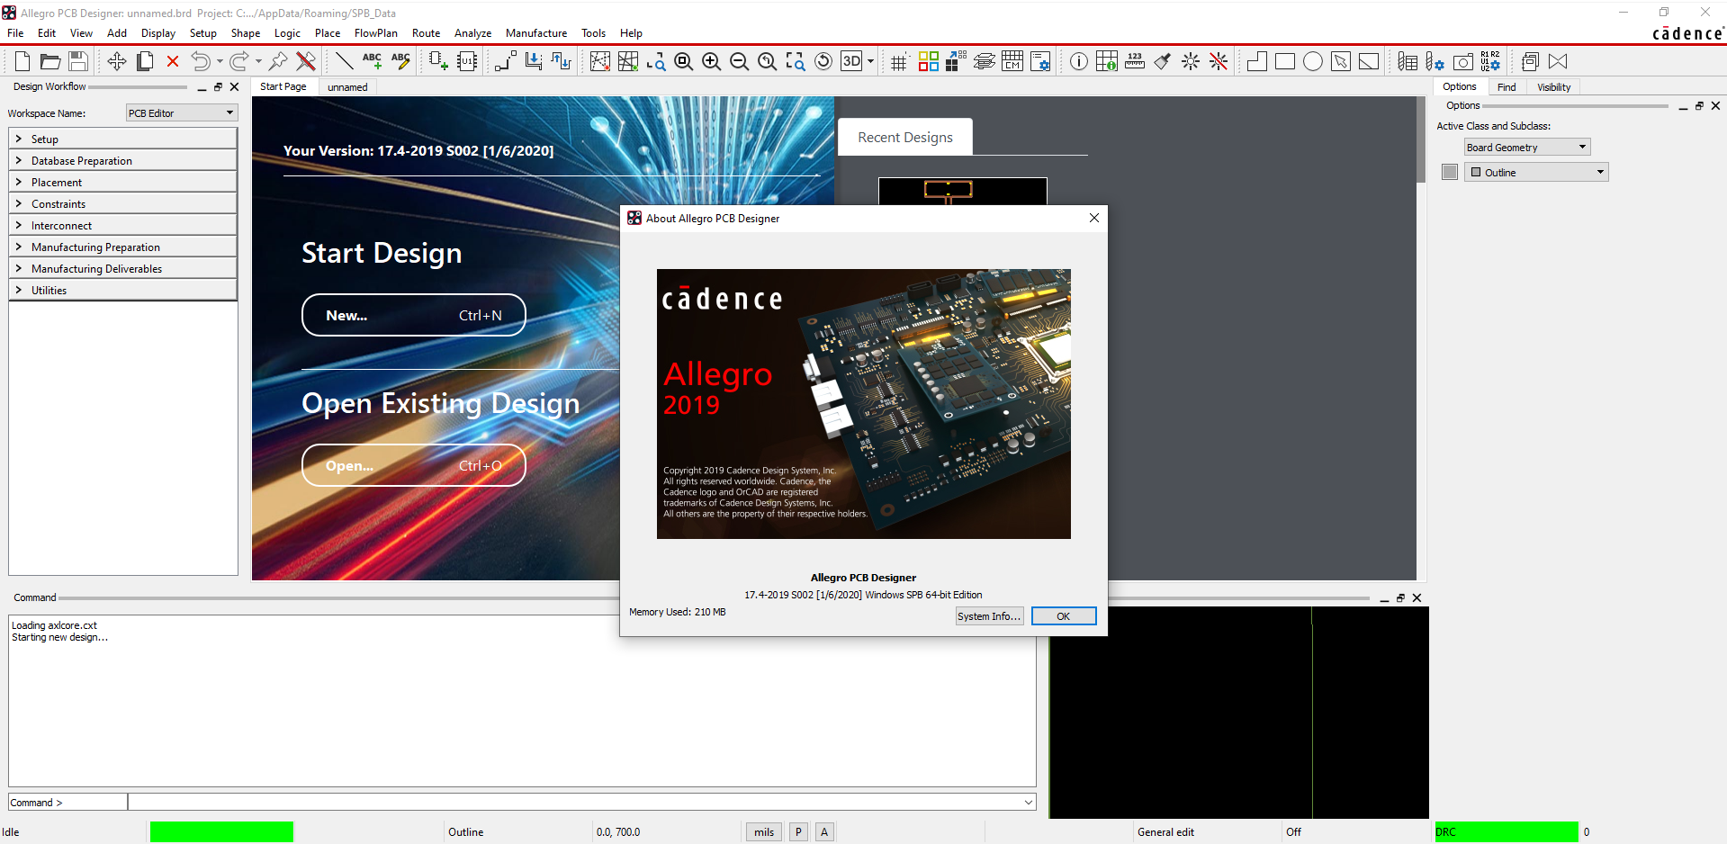Toggle the grid display icon

pyautogui.click(x=898, y=61)
